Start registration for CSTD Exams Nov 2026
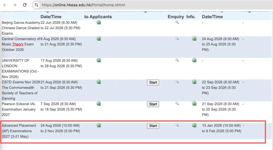Image resolution: width=273 pixels, height=150 pixels. click(x=153, y=83)
